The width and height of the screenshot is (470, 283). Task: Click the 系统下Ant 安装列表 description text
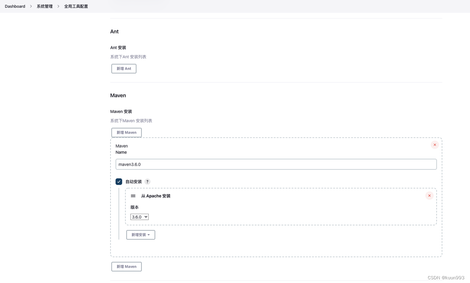click(128, 57)
